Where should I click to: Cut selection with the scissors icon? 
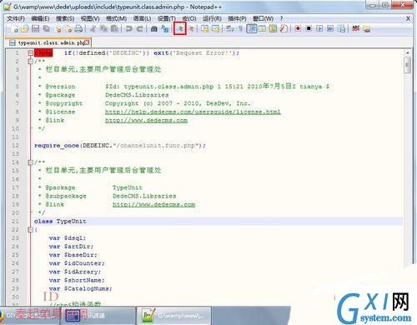[x=93, y=29]
